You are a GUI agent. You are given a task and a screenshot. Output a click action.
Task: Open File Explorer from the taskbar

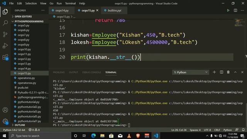pos(102,136)
